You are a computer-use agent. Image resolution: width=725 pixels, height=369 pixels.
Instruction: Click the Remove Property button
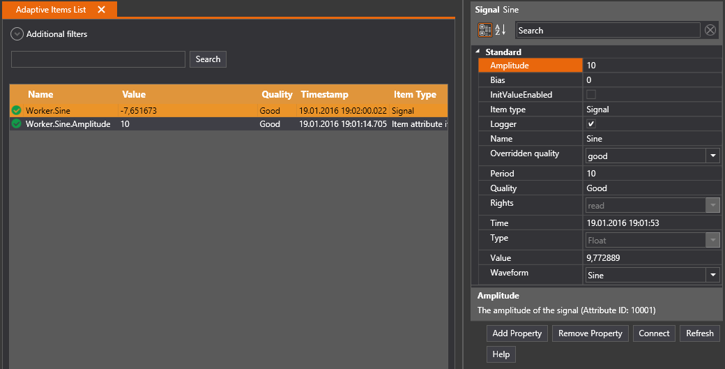590,333
